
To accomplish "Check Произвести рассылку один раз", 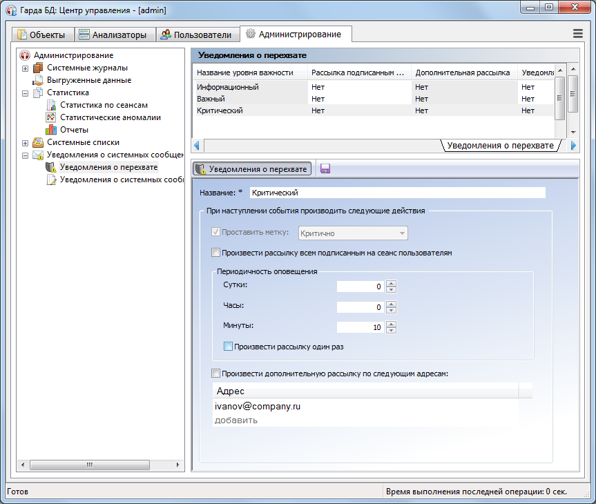I will pos(228,347).
